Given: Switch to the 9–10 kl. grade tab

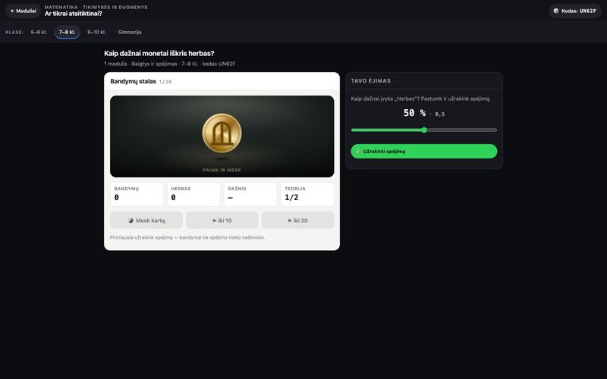Looking at the screenshot, I should (x=96, y=32).
